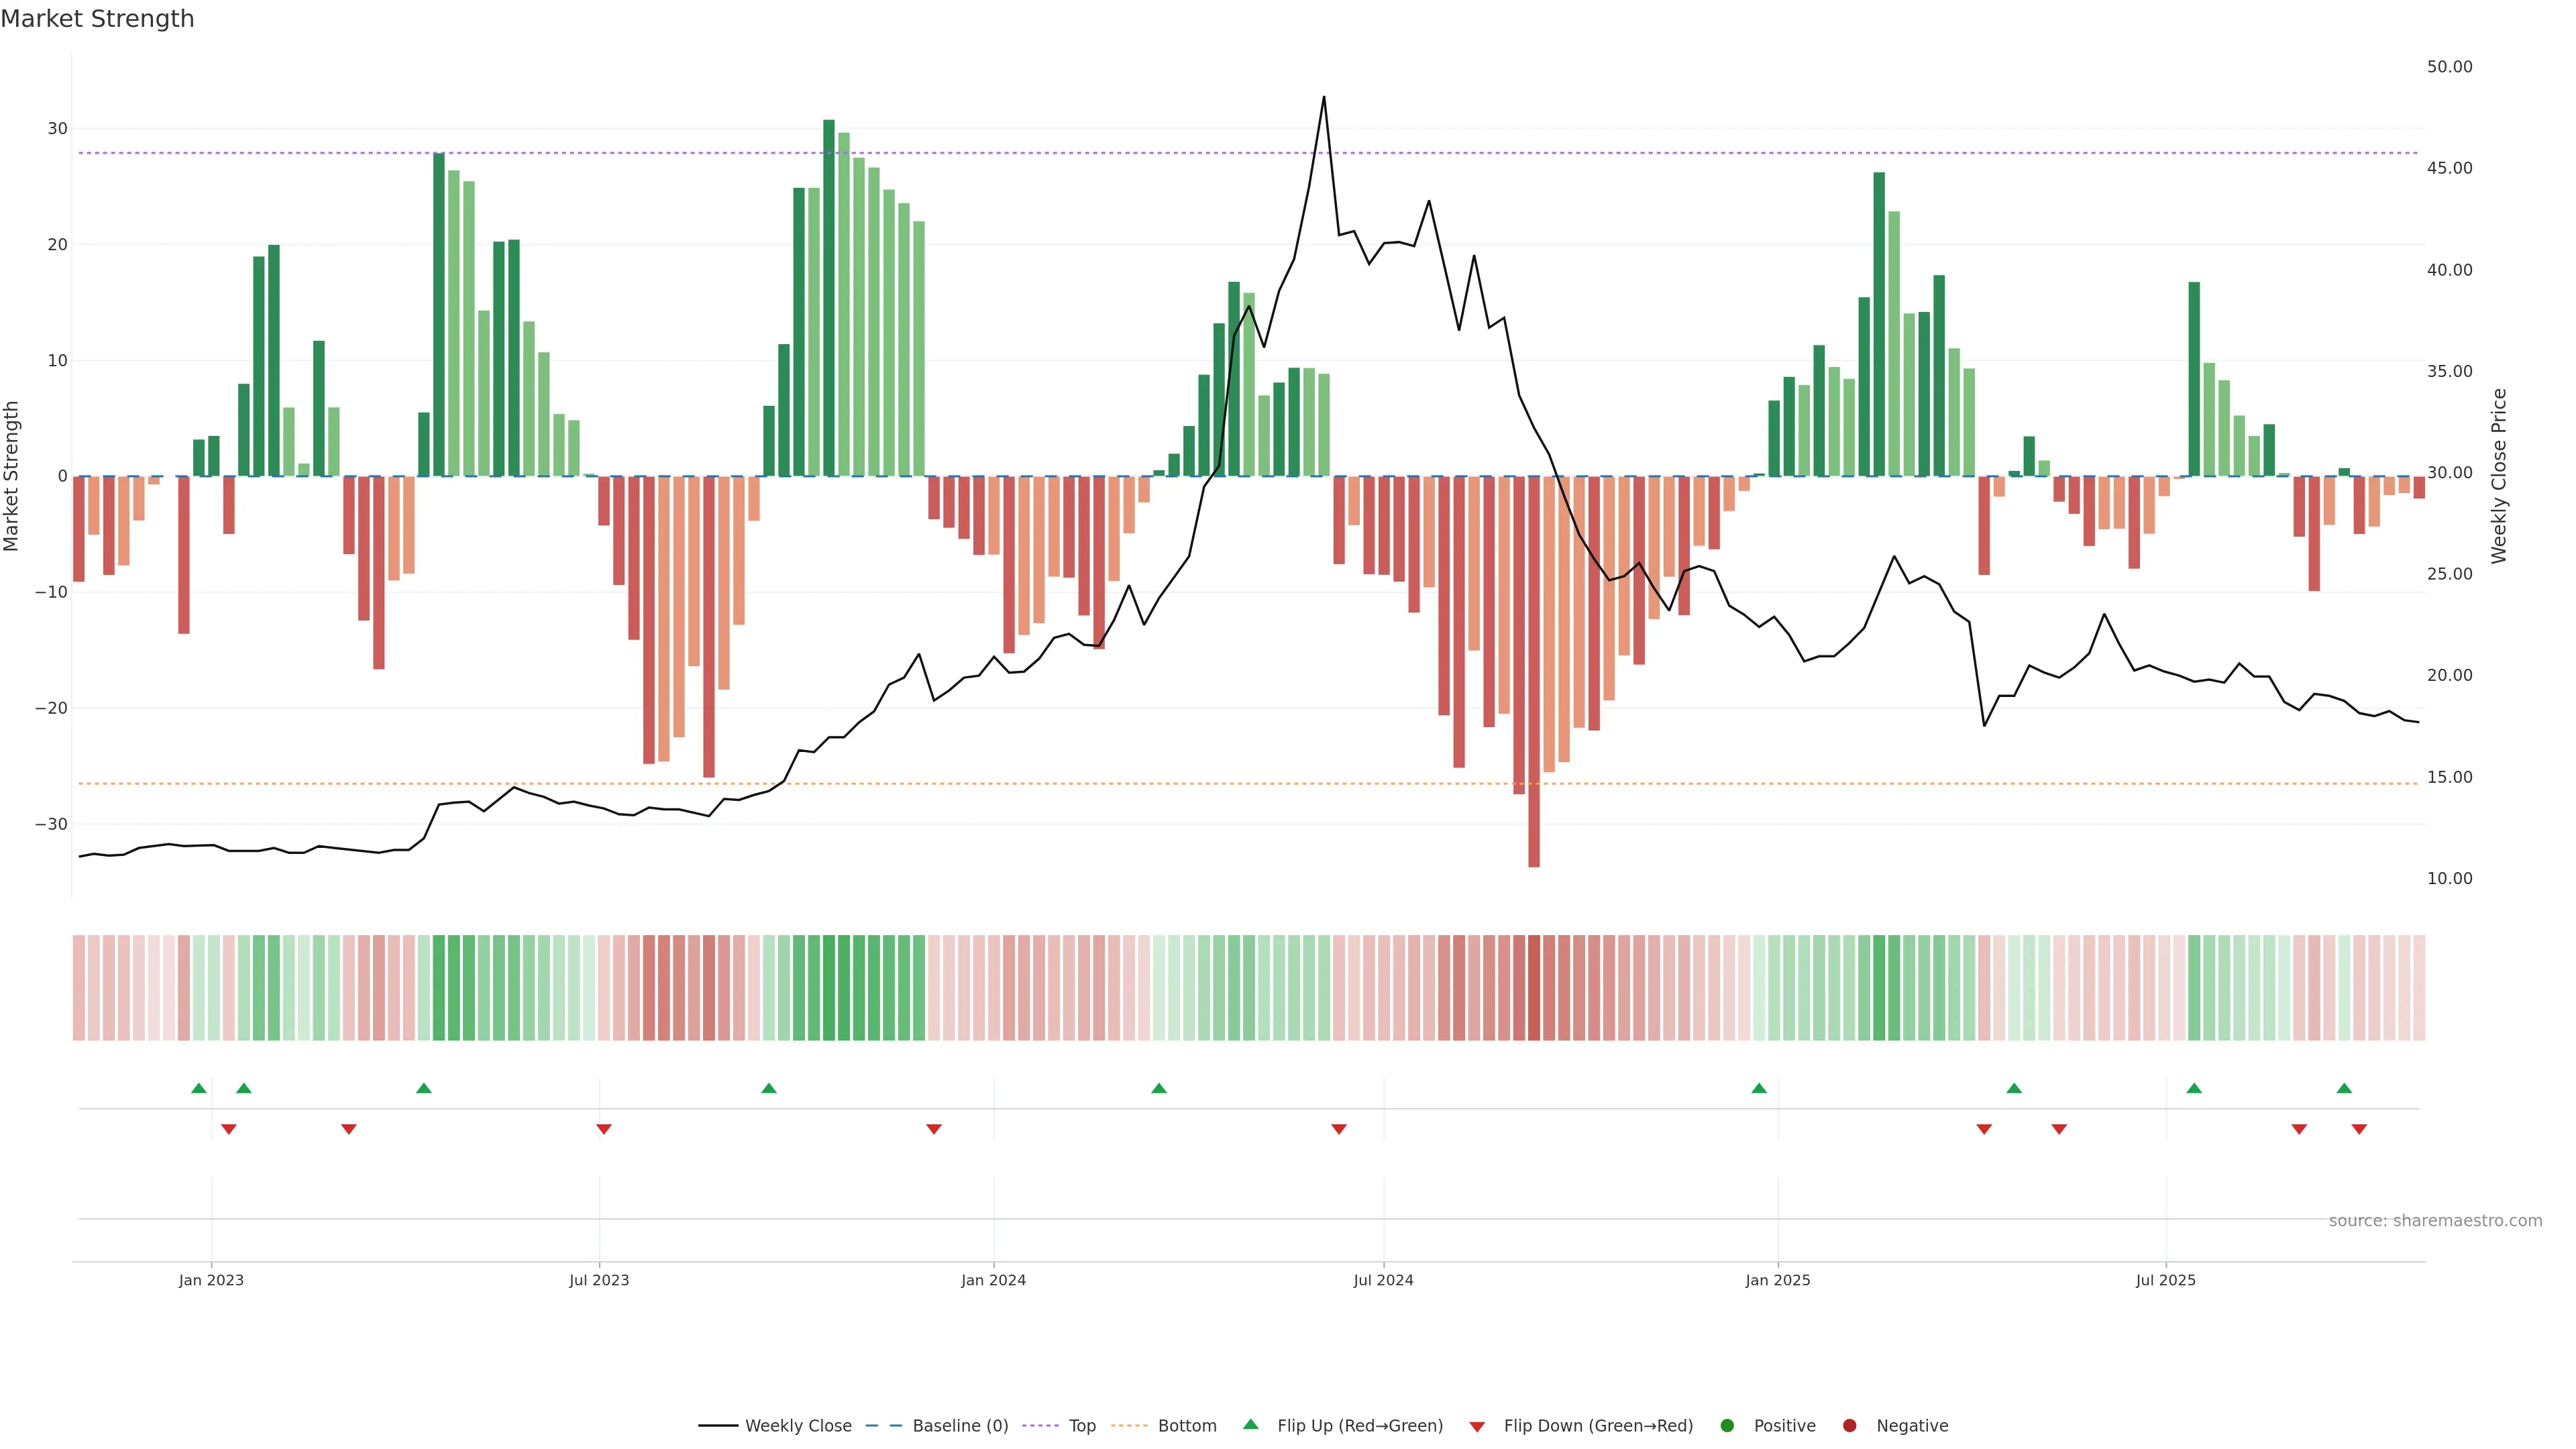The image size is (2576, 1449).
Task: Click the darkest red heatmap strip cell
Action: click(x=1534, y=988)
